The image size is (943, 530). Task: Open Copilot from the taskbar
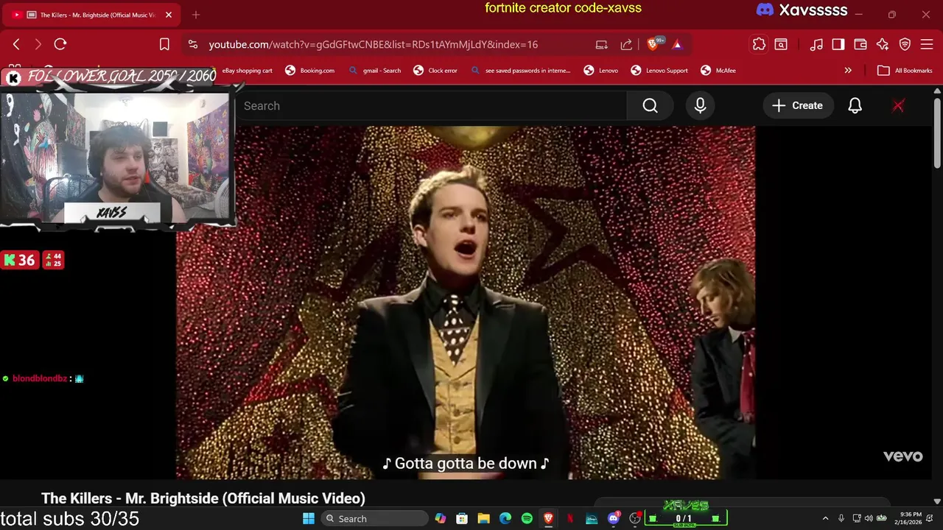[x=441, y=518]
